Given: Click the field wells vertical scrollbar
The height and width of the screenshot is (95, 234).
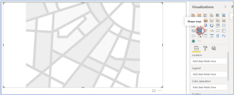Looking at the screenshot, I should (228, 67).
